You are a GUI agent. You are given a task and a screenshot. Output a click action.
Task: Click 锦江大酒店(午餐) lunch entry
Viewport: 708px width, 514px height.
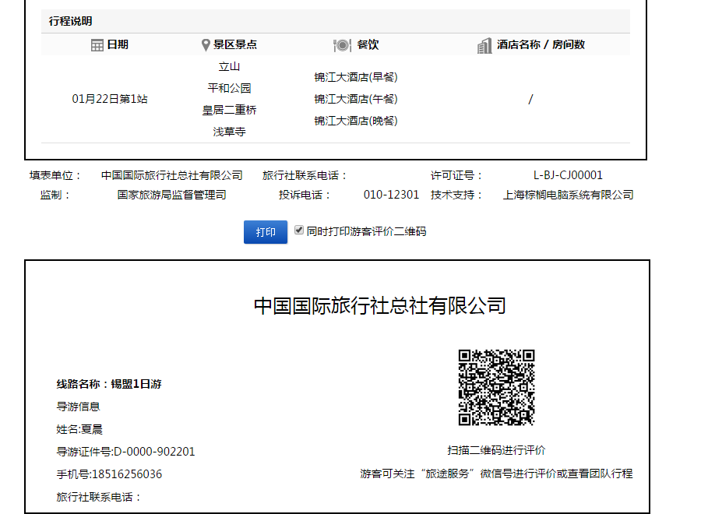pos(356,99)
